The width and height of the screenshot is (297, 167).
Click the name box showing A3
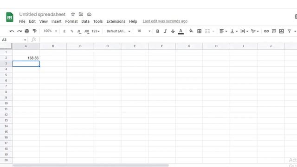(x=14, y=40)
